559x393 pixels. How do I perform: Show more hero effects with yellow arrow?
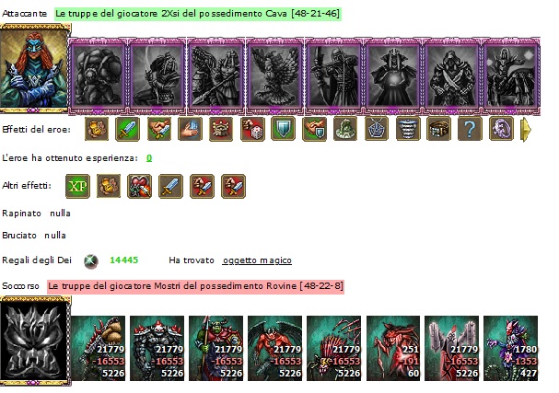(526, 130)
